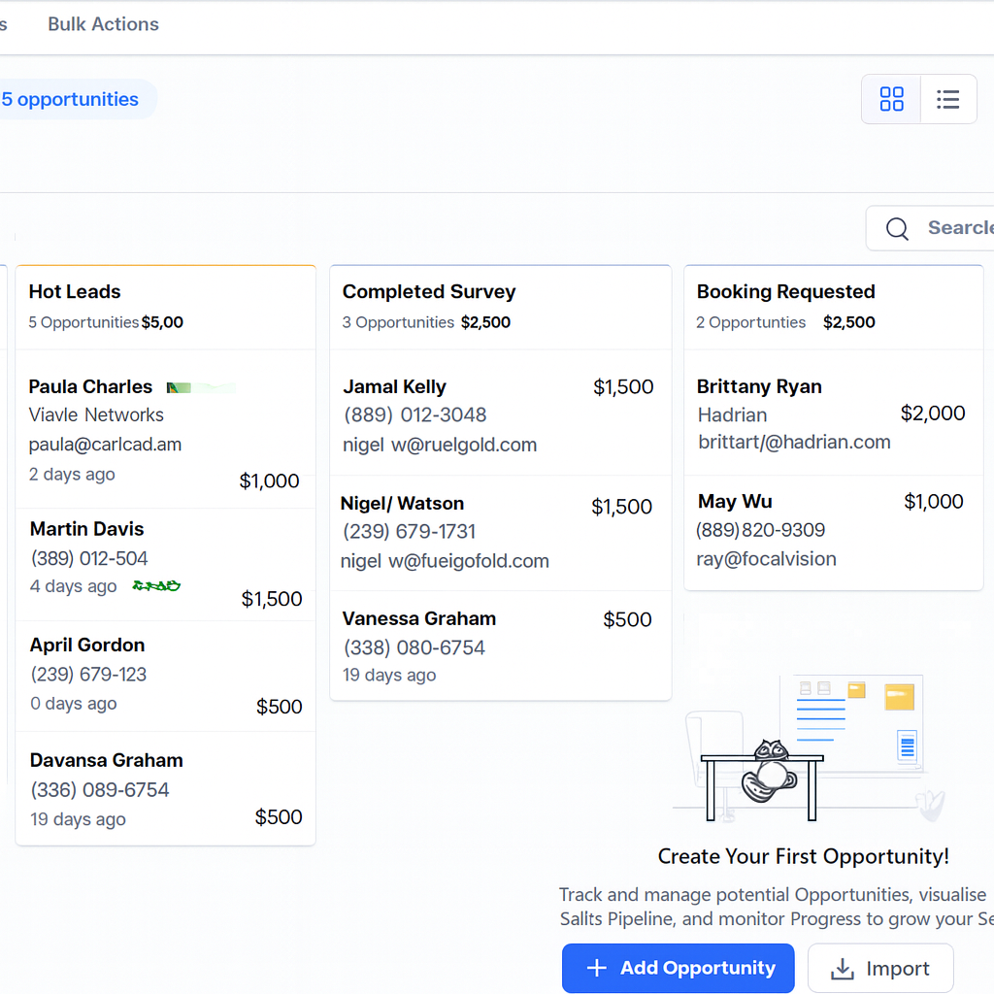Screen dimensions: 994x994
Task: Open the Brittany Ryan opportunity card
Action: point(833,414)
